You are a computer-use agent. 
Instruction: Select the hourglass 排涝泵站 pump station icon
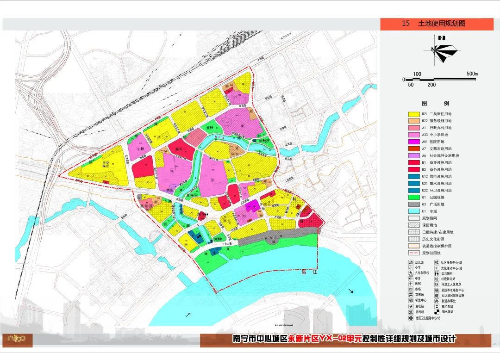click(x=437, y=306)
